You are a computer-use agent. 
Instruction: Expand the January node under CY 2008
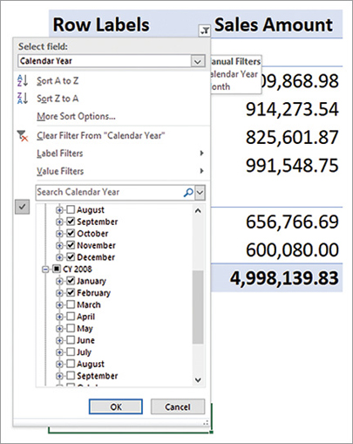(x=59, y=281)
